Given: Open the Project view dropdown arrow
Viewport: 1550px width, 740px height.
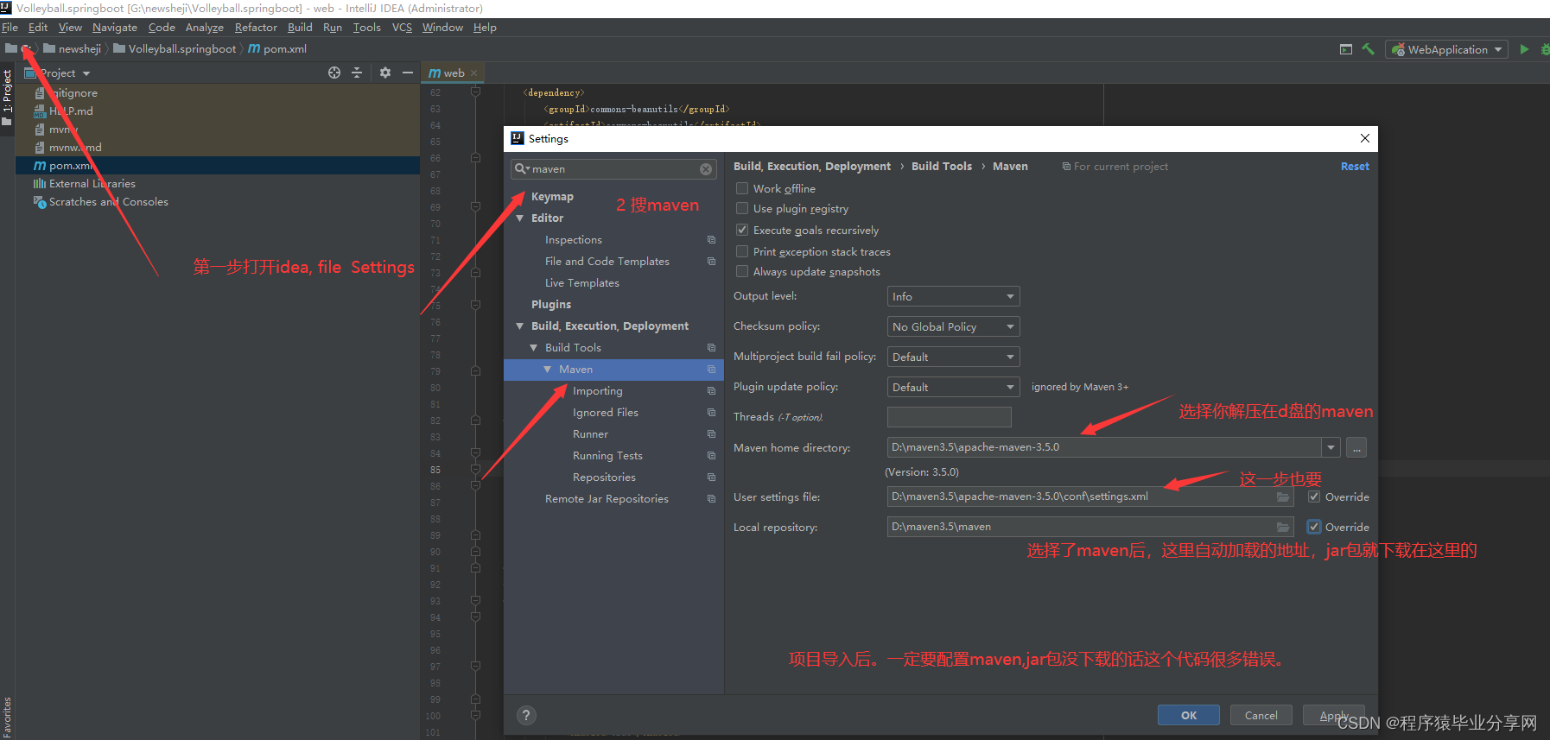Looking at the screenshot, I should [x=86, y=73].
